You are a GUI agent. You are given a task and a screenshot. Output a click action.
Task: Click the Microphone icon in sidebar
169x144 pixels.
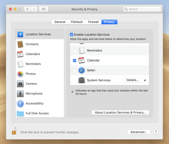click(20, 94)
